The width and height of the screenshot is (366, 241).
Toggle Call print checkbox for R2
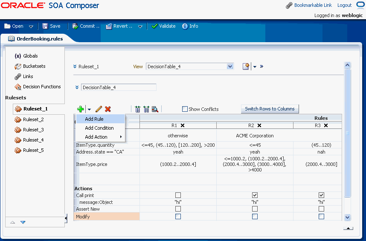tap(255, 195)
